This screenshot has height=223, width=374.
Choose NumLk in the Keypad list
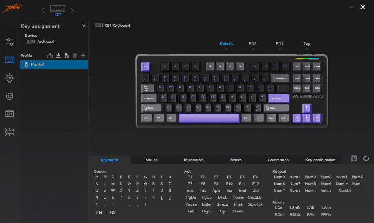click(x=345, y=191)
